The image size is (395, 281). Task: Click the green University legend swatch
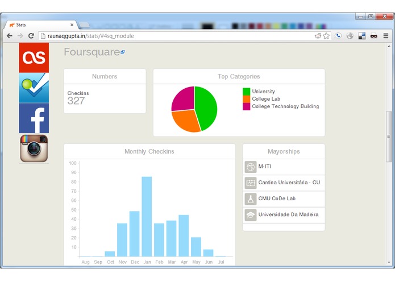point(246,92)
